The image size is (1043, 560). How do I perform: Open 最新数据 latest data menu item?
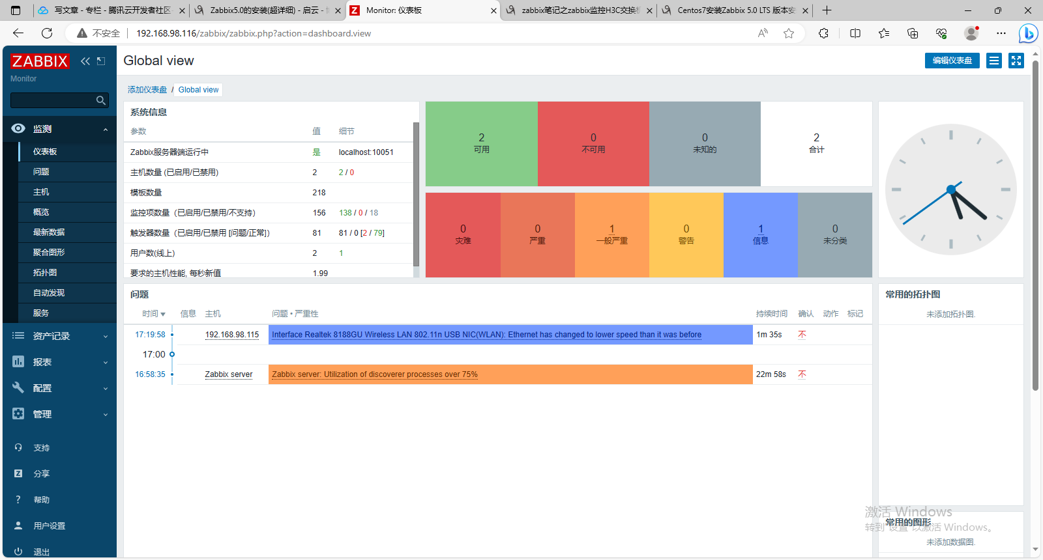point(49,232)
